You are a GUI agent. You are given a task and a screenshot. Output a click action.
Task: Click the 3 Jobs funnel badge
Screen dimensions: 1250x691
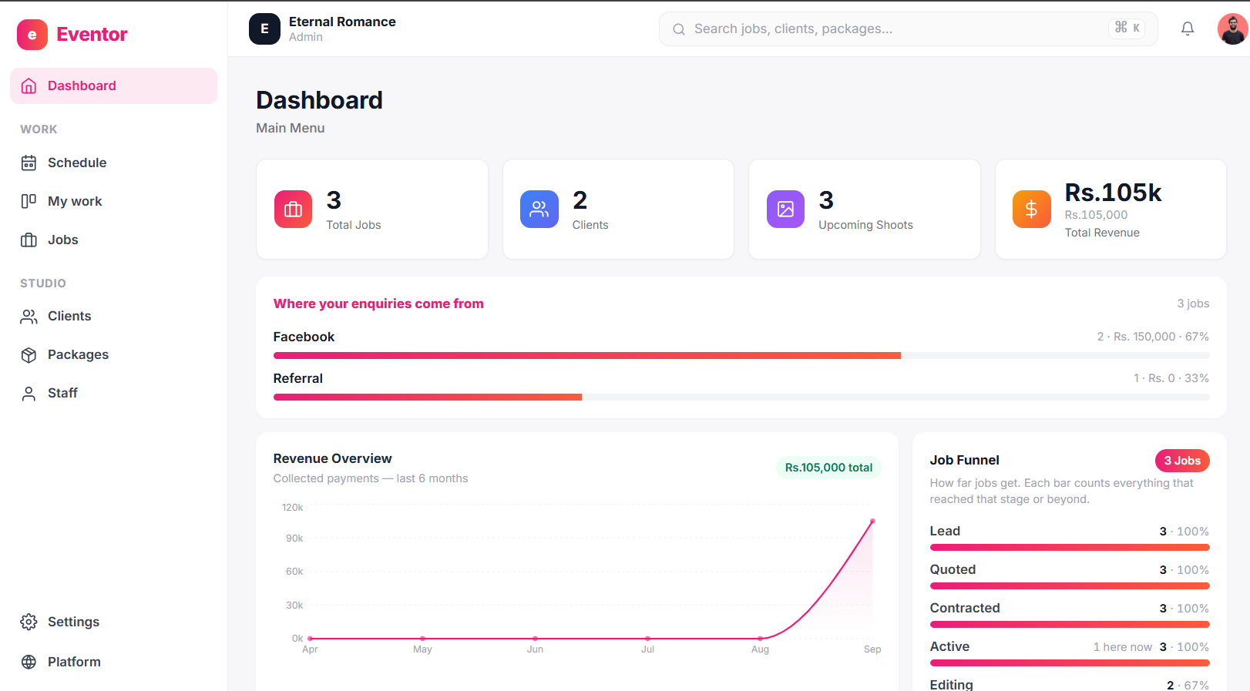(1182, 461)
